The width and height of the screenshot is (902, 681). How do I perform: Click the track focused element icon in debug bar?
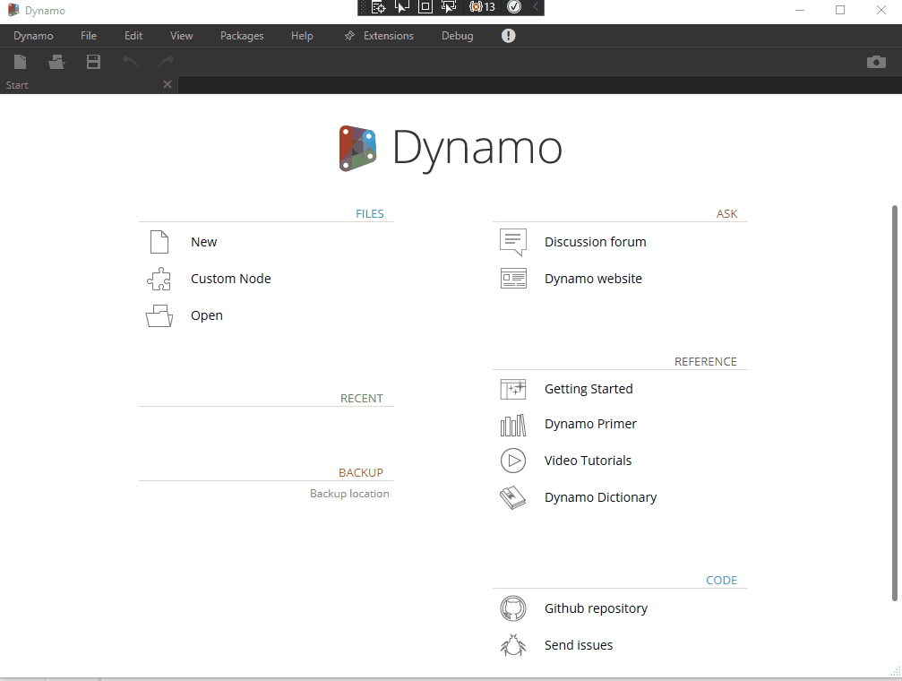click(449, 7)
